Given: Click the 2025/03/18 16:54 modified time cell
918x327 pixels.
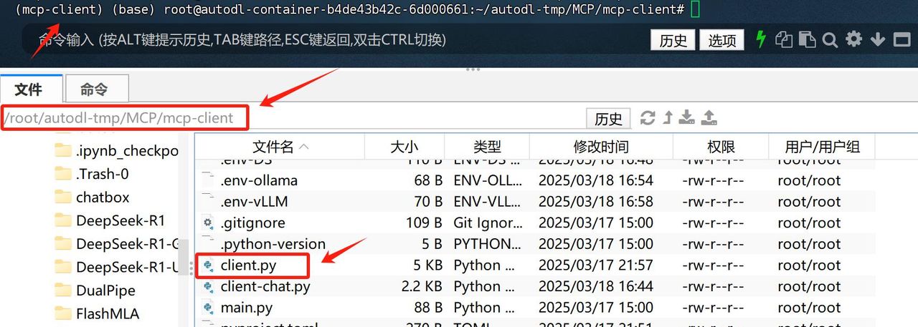Looking at the screenshot, I should 596,180.
